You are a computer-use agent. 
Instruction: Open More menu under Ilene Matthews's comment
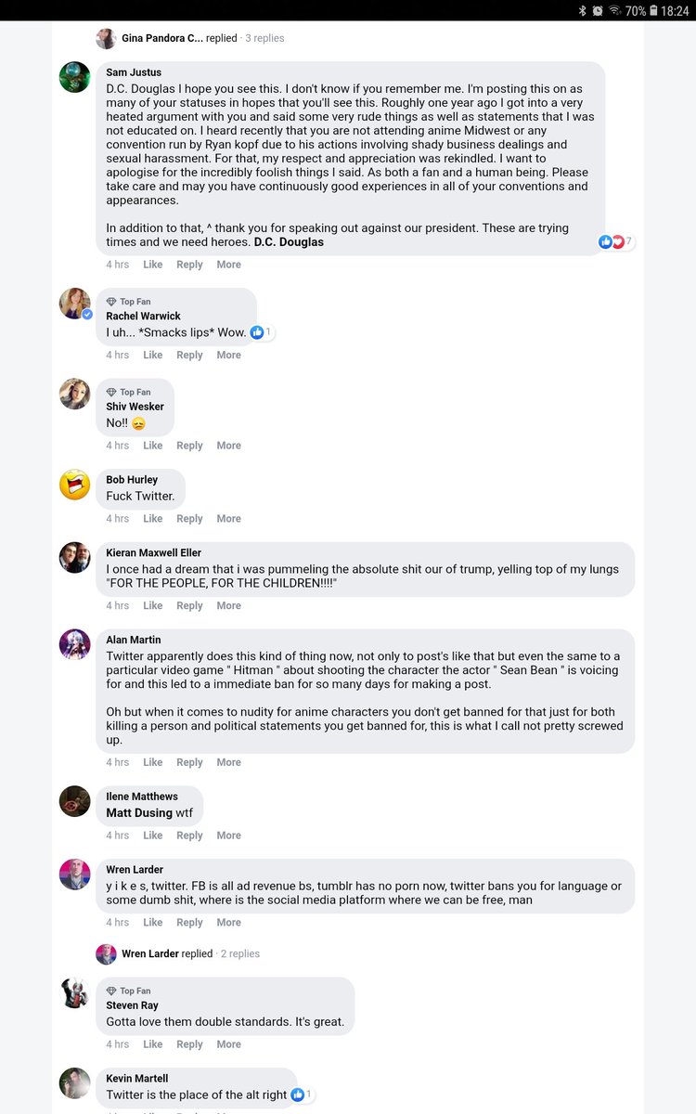click(x=229, y=835)
